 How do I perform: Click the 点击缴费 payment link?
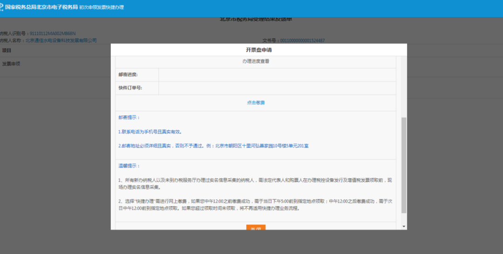click(x=256, y=103)
